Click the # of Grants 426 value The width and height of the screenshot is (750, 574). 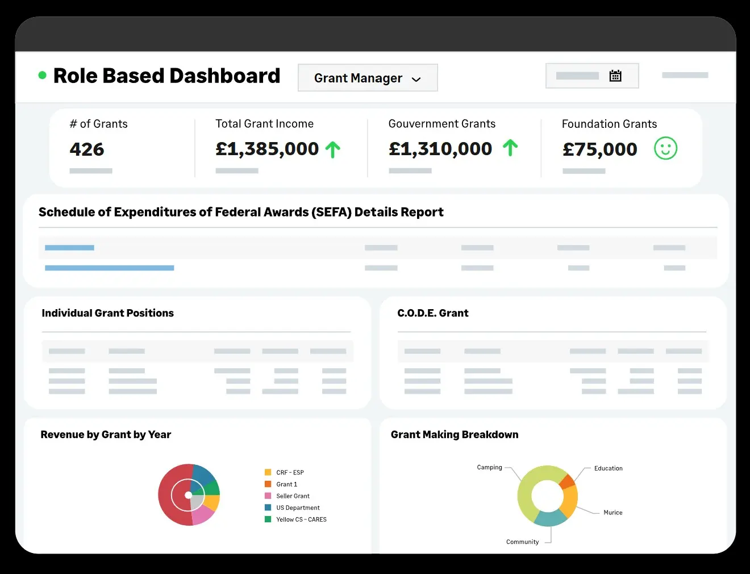[x=87, y=149]
